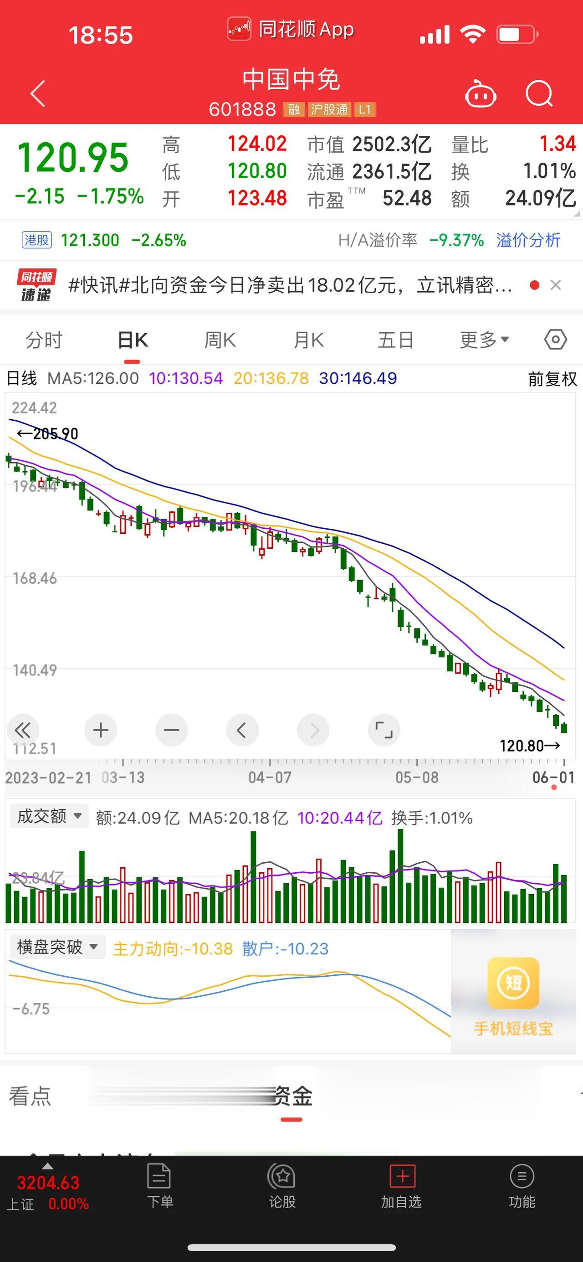Open 手机短线宝 yellow icon
The image size is (583, 1262).
click(513, 983)
